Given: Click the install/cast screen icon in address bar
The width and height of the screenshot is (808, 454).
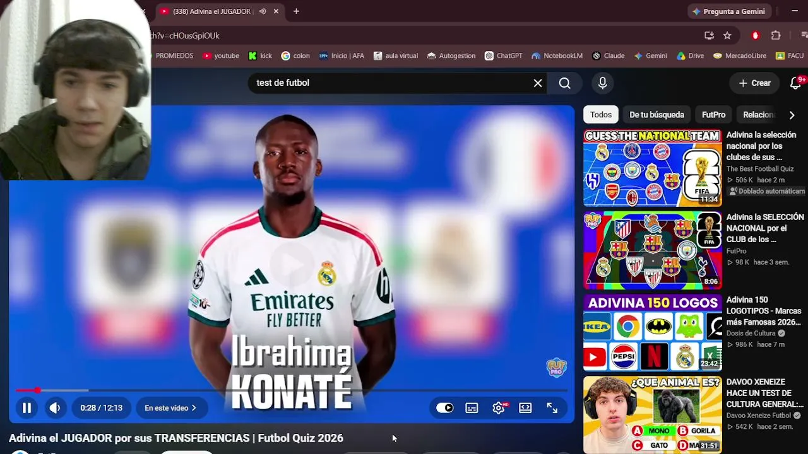Looking at the screenshot, I should tap(709, 36).
